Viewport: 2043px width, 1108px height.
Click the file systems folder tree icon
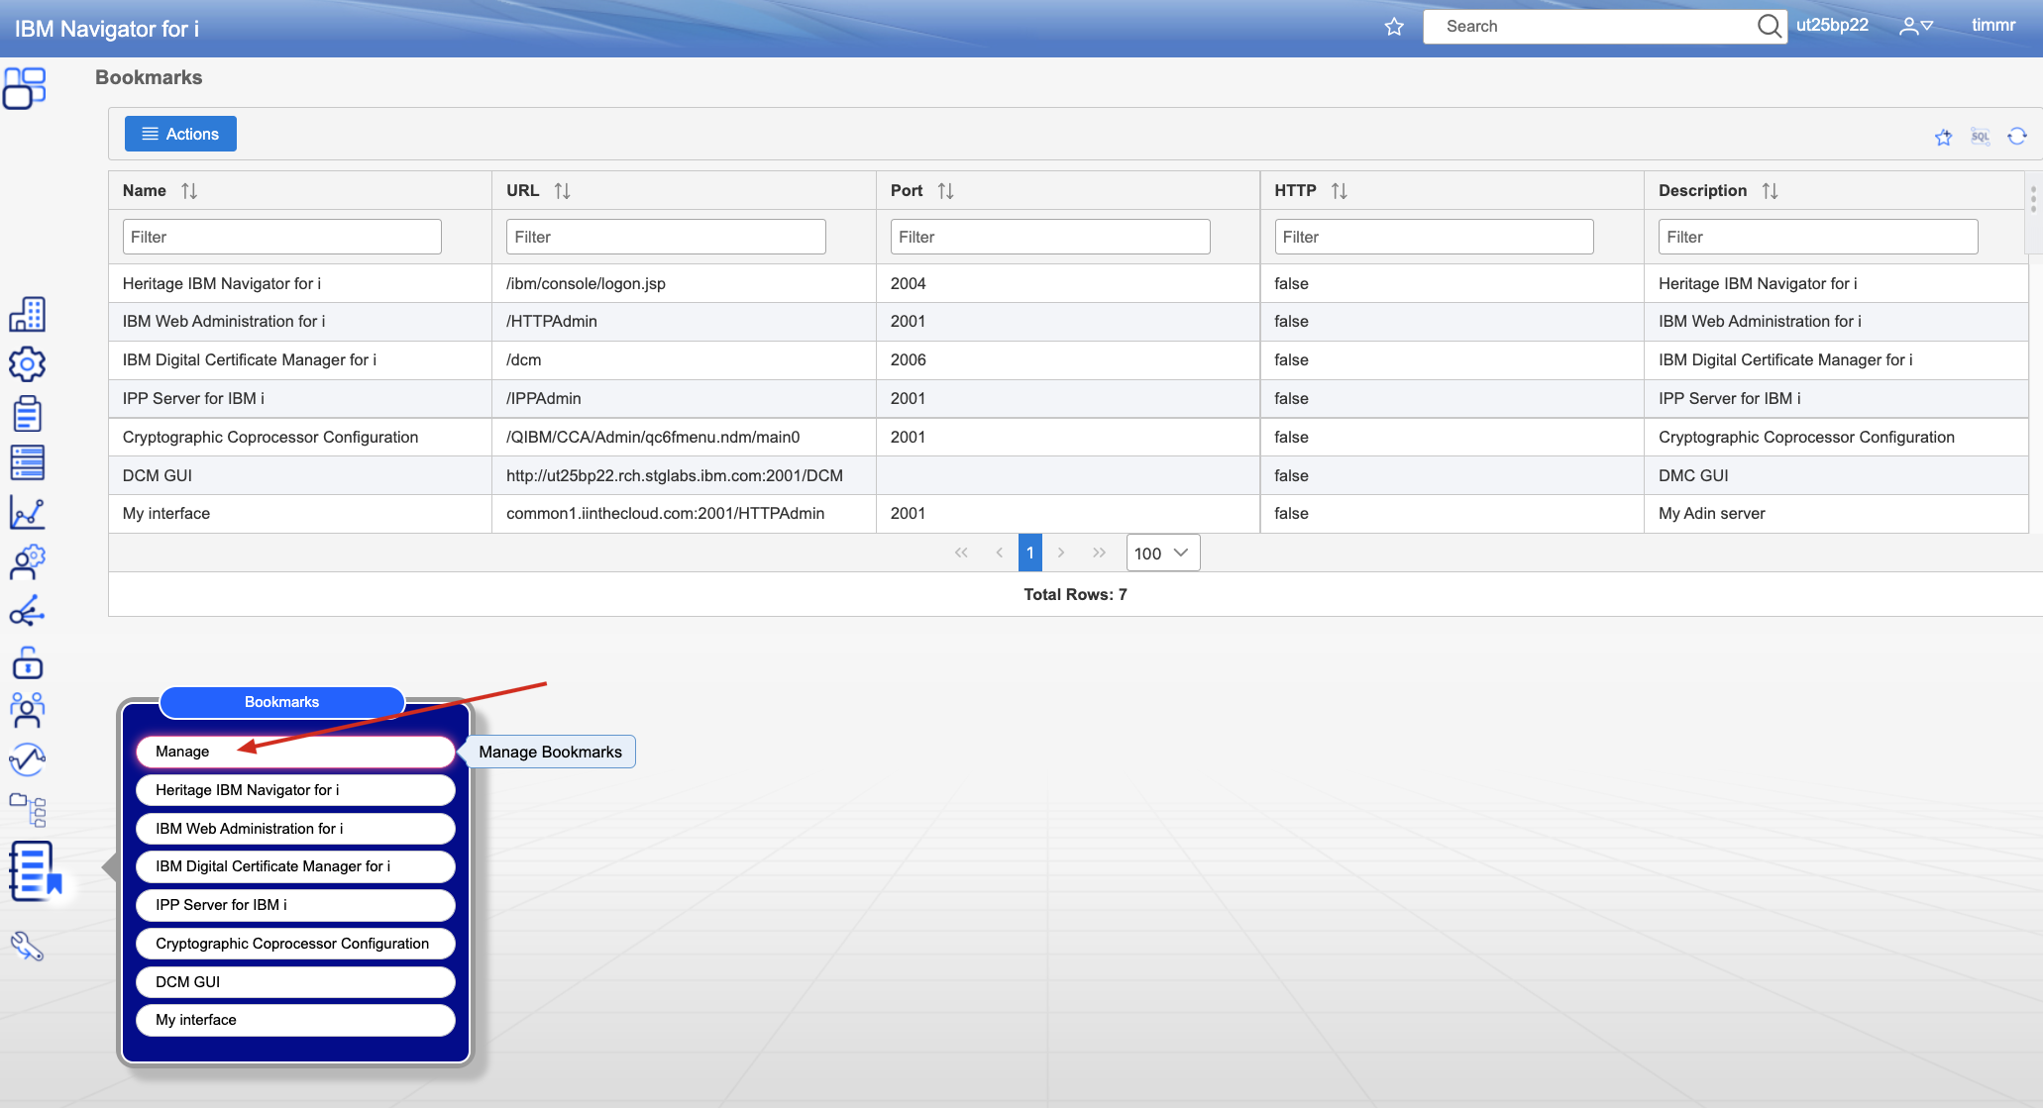tap(27, 809)
